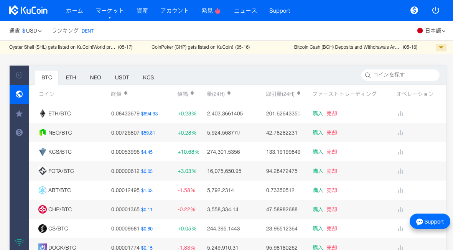Click the CS/BTC pair name

[58, 229]
